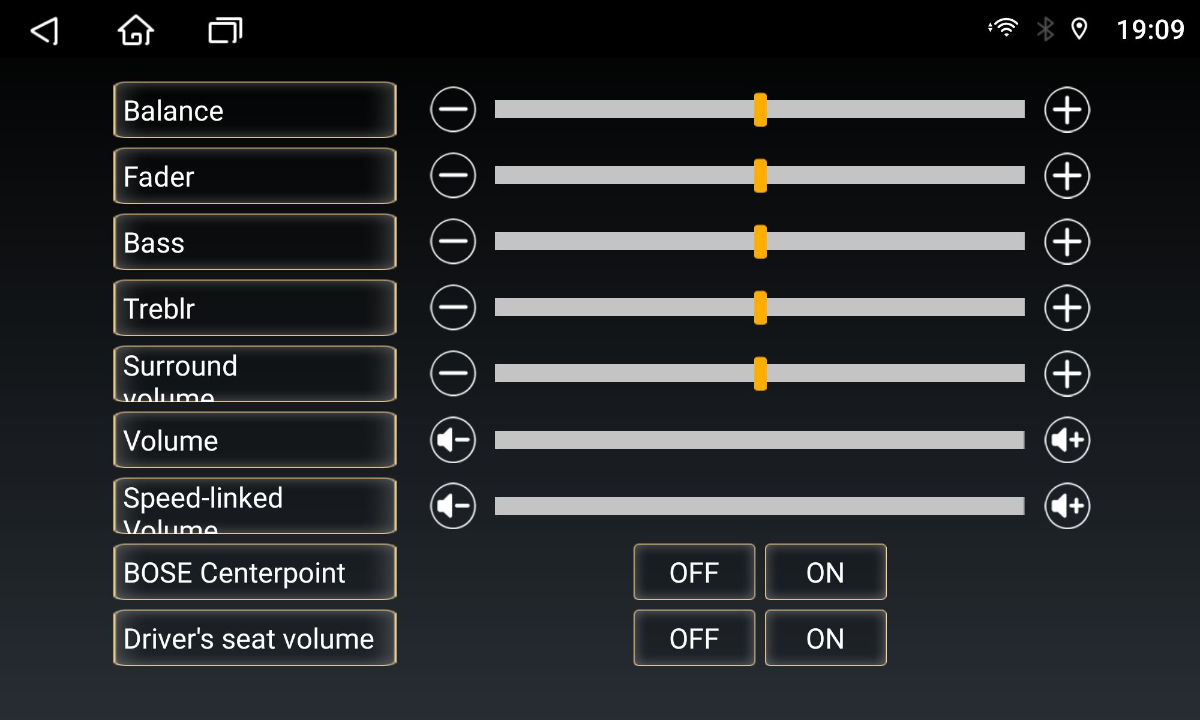1200x720 pixels.
Task: Increase Bass with the plus icon
Action: [1067, 242]
